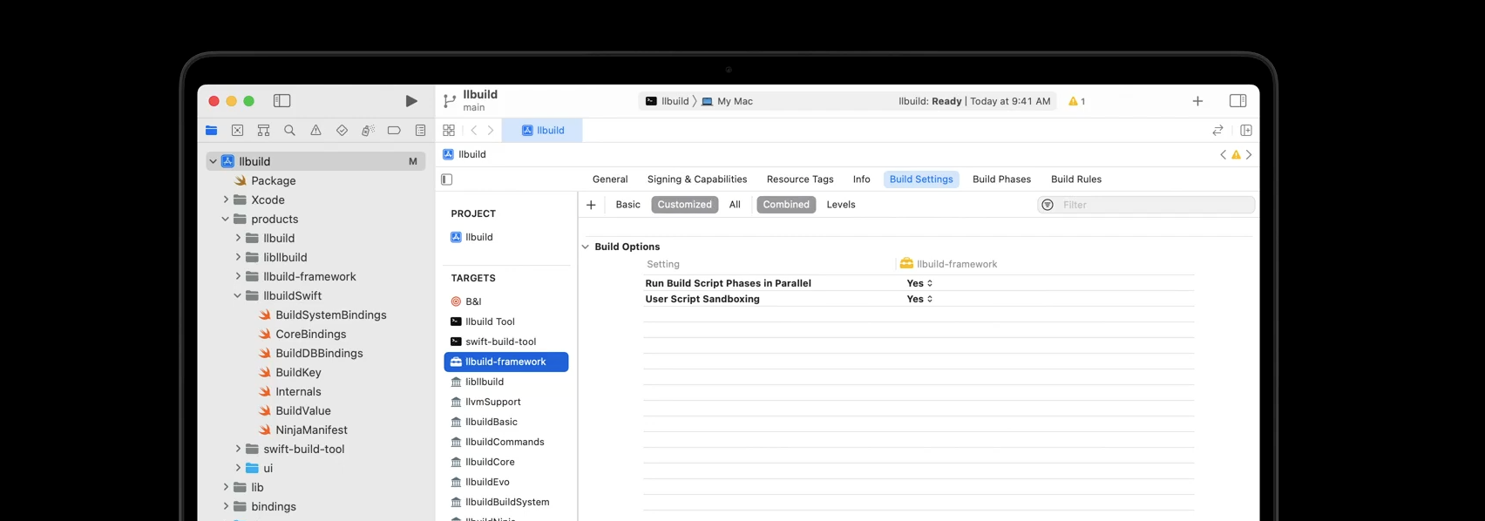Collapse the llbuild project root

tap(213, 161)
